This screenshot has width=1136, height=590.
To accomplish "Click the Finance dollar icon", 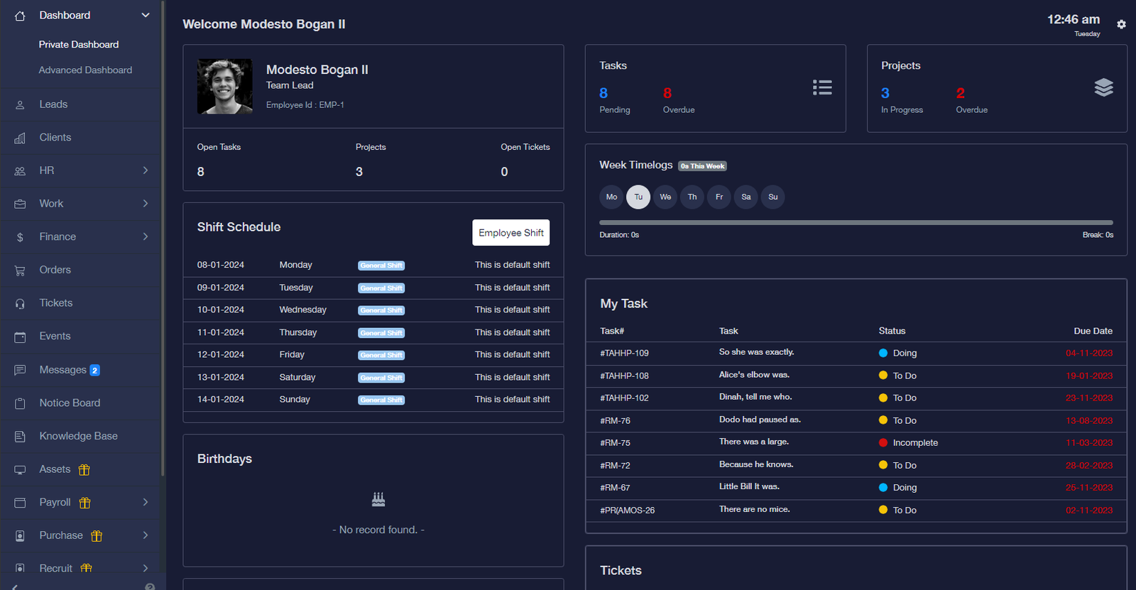I will coord(20,237).
